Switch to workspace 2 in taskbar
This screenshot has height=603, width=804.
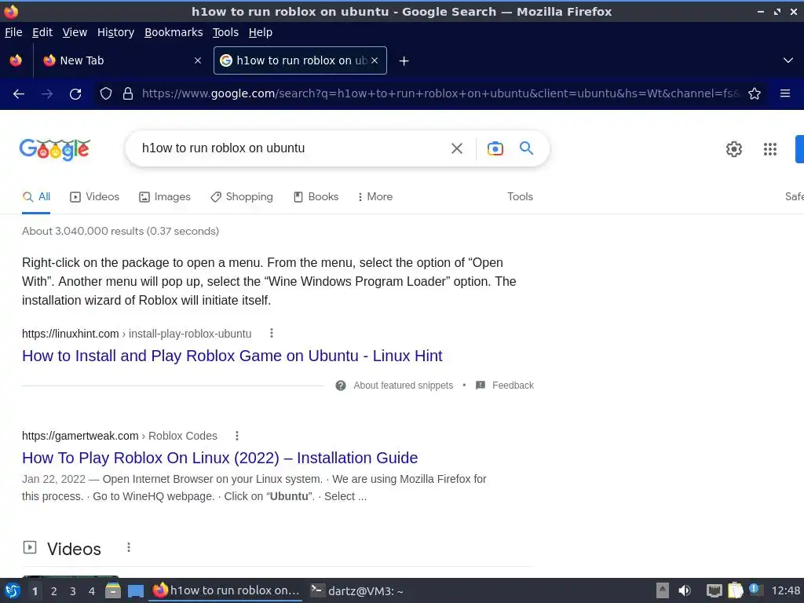click(x=54, y=591)
